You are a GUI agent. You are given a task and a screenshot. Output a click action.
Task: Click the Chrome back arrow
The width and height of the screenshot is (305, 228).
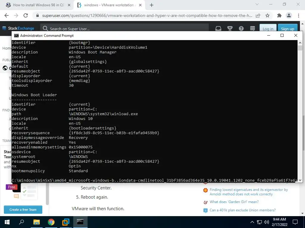tap(7, 15)
